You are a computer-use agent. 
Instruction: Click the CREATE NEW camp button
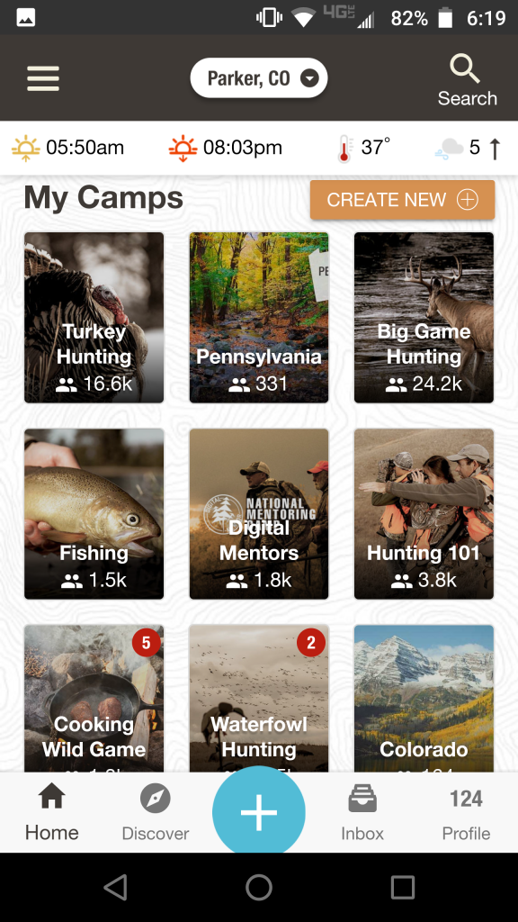coord(402,200)
